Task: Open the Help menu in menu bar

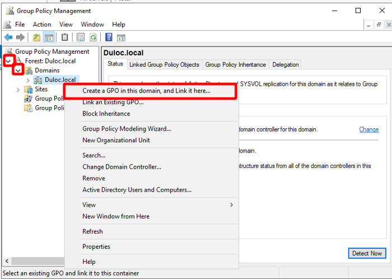Action: tap(119, 25)
